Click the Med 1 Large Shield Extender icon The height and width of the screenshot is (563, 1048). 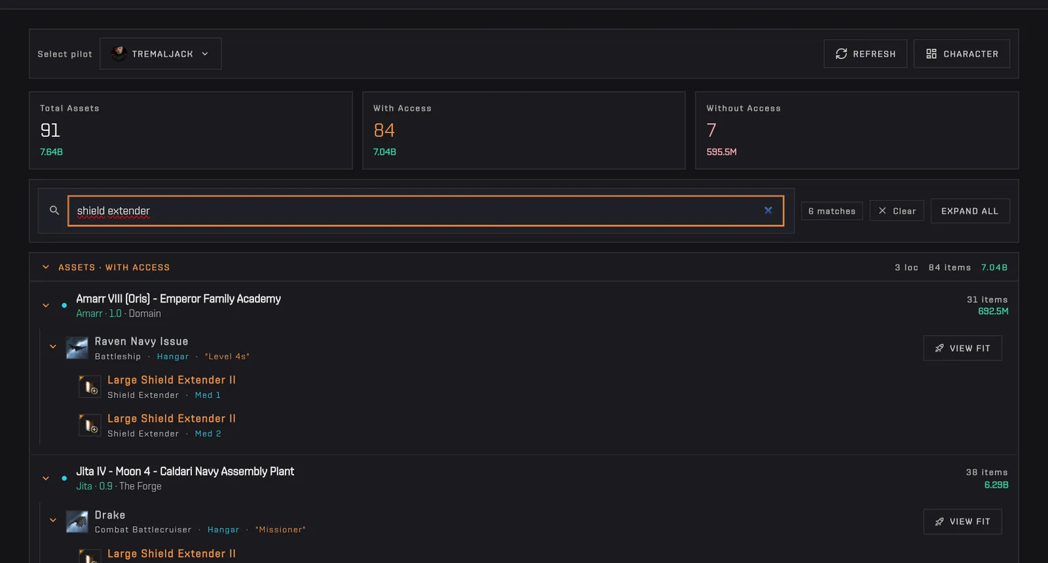click(x=90, y=387)
